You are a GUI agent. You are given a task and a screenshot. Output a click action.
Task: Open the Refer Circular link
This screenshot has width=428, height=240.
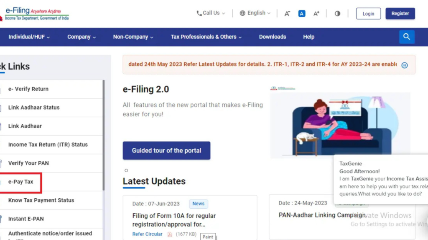[148, 234]
